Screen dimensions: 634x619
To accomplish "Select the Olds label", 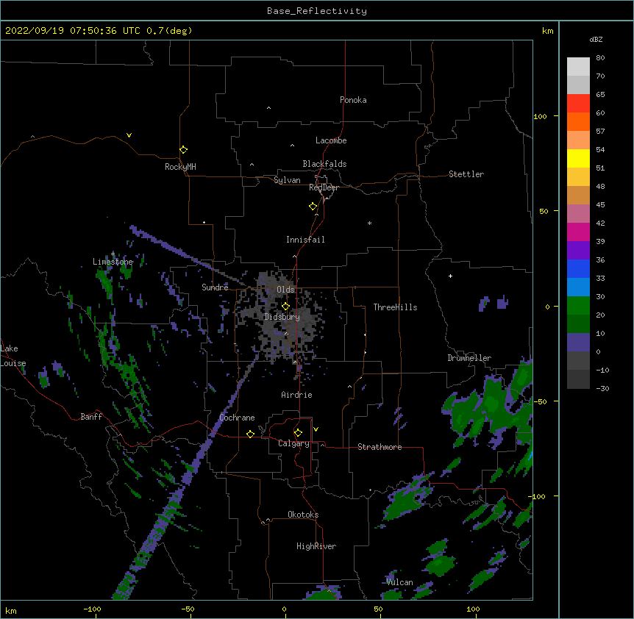I will pyautogui.click(x=285, y=290).
